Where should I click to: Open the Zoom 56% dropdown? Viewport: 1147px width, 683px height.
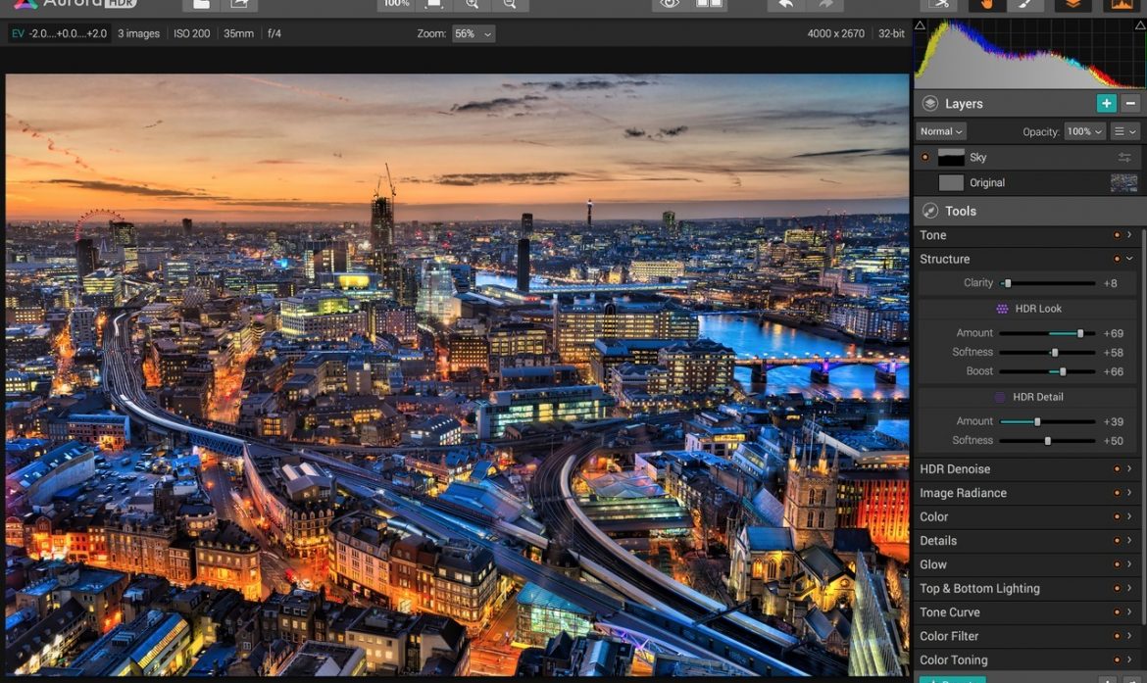pos(473,33)
